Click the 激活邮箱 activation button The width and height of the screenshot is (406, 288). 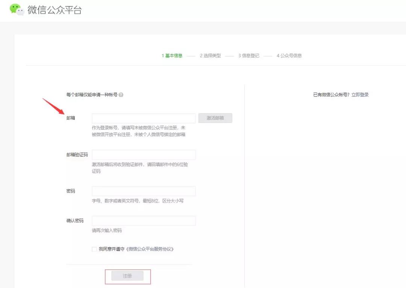pyautogui.click(x=215, y=118)
